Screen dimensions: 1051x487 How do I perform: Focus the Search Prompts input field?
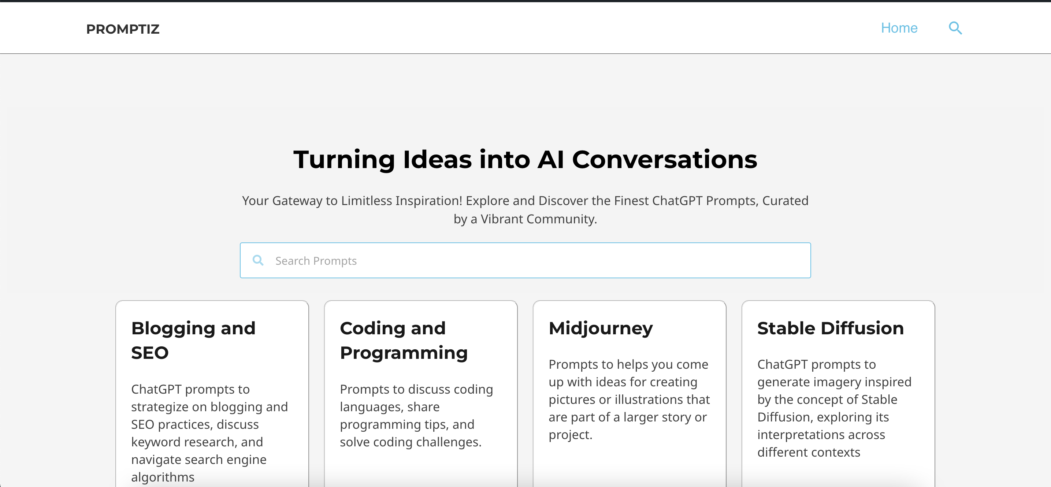pyautogui.click(x=530, y=261)
